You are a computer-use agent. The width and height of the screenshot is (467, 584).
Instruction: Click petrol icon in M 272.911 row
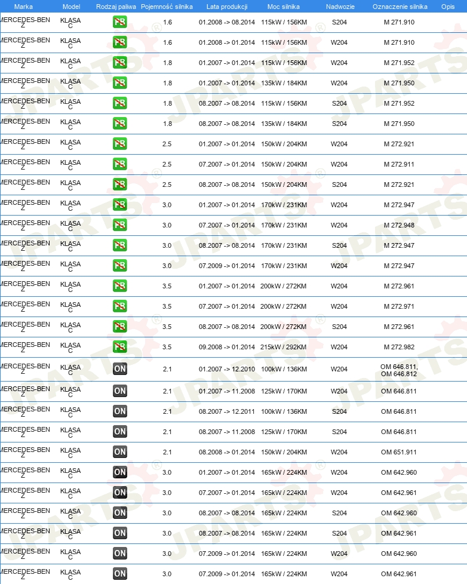click(x=120, y=164)
